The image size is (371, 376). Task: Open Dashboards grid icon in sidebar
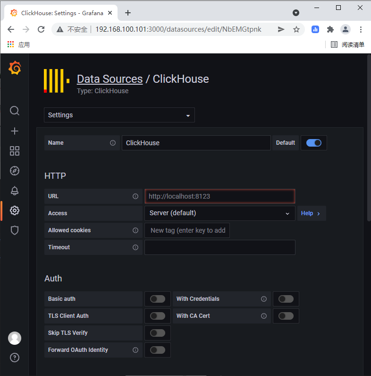(x=15, y=151)
